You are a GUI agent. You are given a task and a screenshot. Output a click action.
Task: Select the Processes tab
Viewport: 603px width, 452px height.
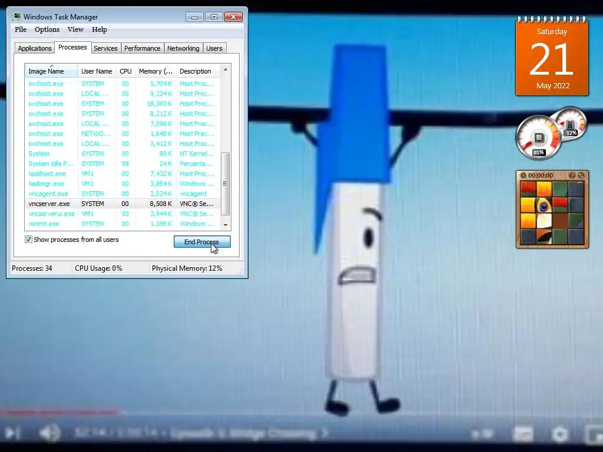pos(72,47)
